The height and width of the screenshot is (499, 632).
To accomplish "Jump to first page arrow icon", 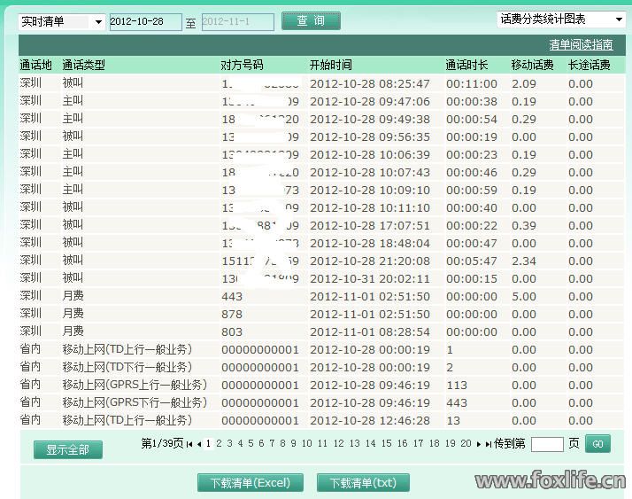I will tap(189, 444).
